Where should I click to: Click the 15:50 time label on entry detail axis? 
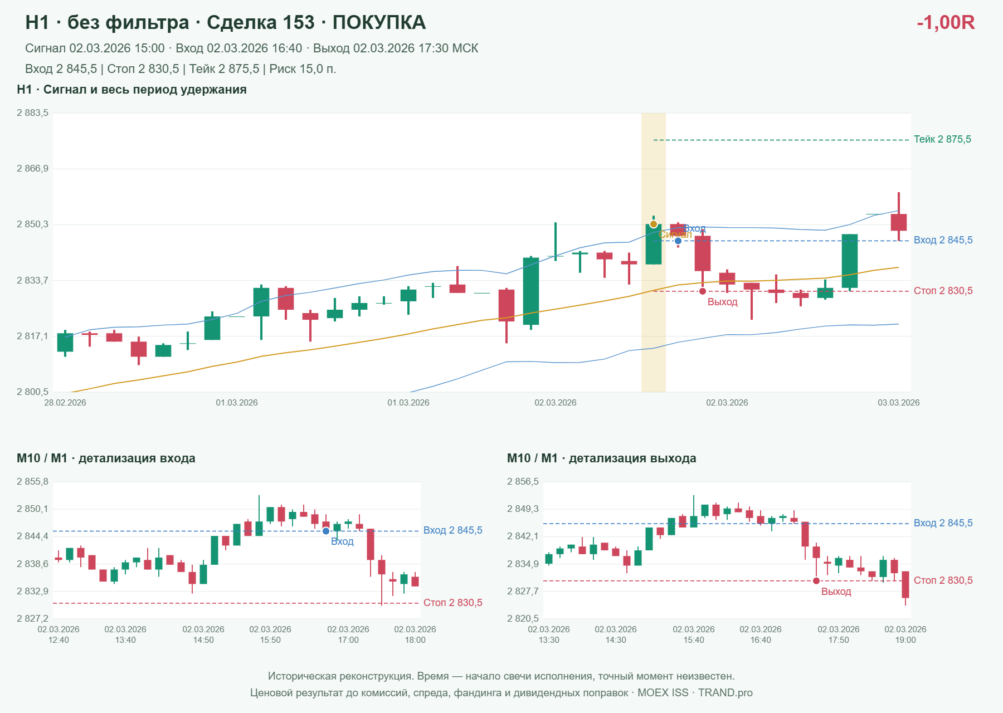point(270,640)
